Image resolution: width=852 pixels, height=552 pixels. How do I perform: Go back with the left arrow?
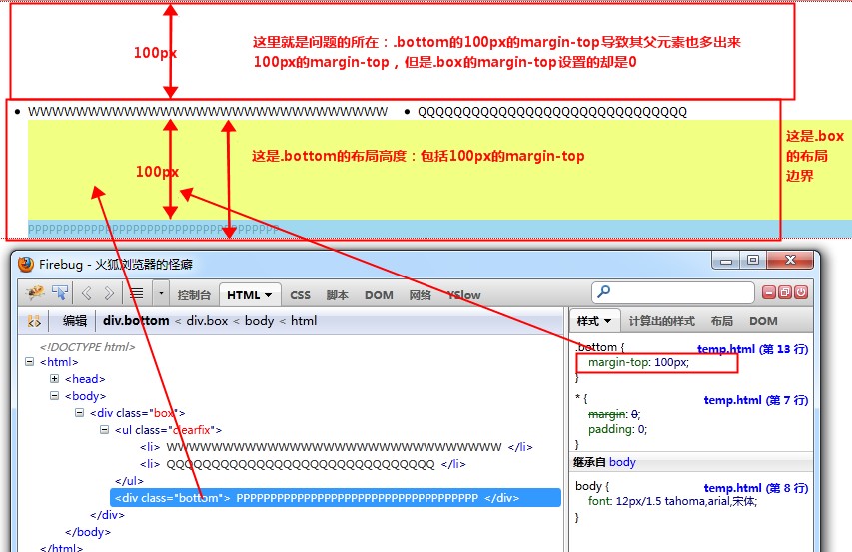click(x=86, y=293)
